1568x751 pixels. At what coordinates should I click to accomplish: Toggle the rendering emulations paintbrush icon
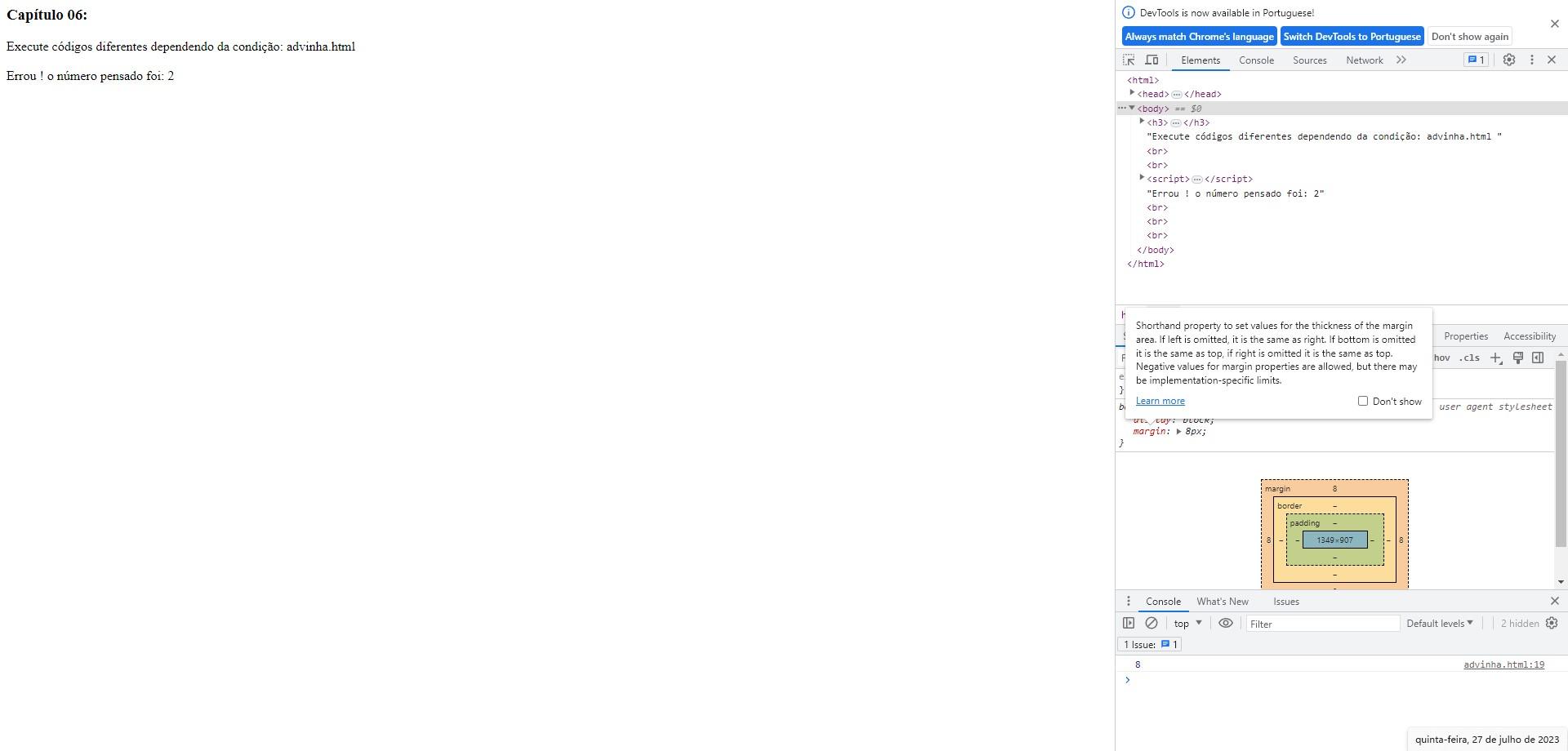point(1518,358)
